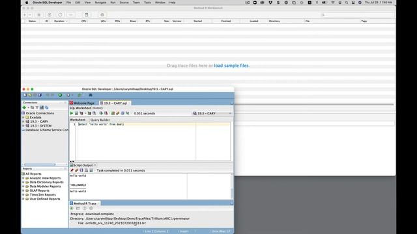Click the green plus New Connection icon
Image resolution: width=417 pixels, height=234 pixels.
pyautogui.click(x=24, y=107)
